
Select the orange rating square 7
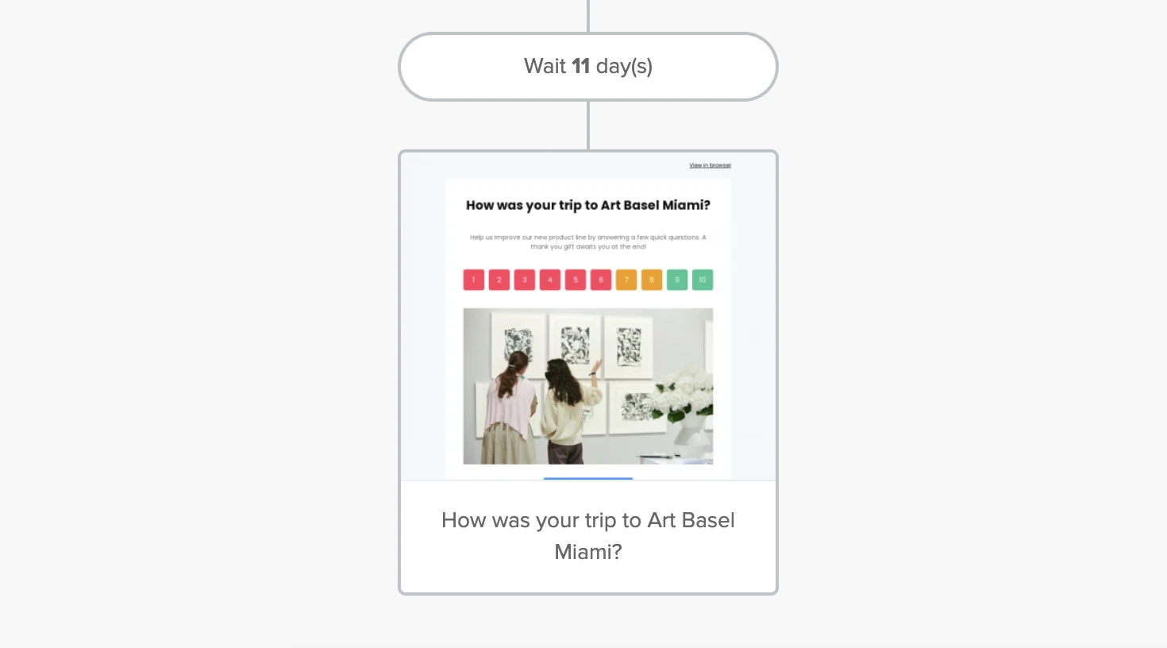(626, 280)
